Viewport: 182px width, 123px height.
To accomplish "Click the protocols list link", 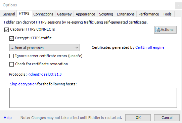I will coord(45,74).
